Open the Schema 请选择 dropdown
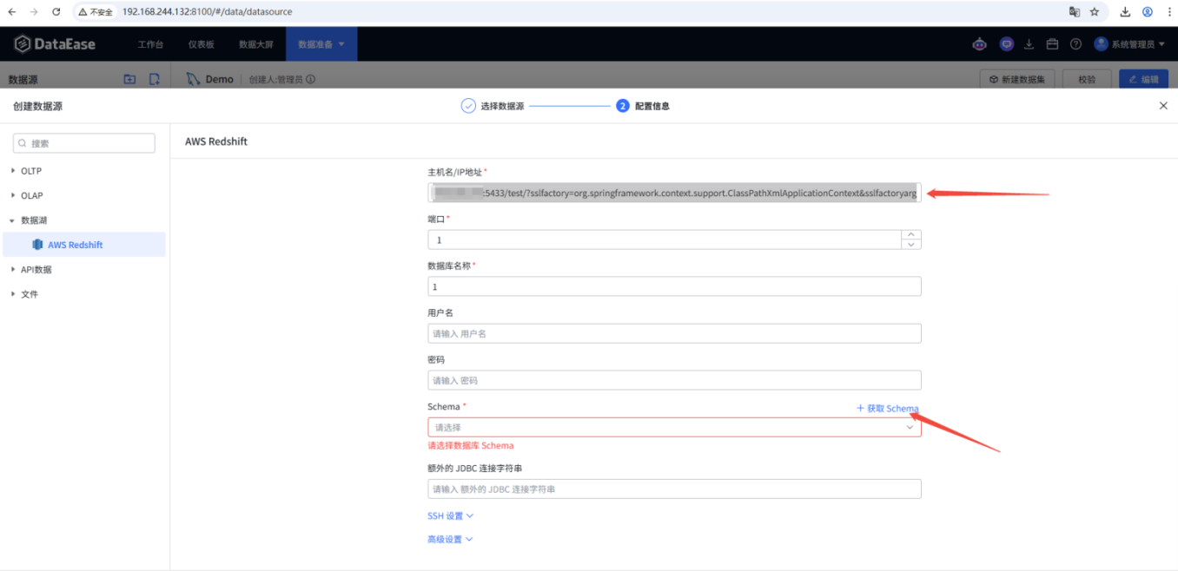 coord(674,427)
